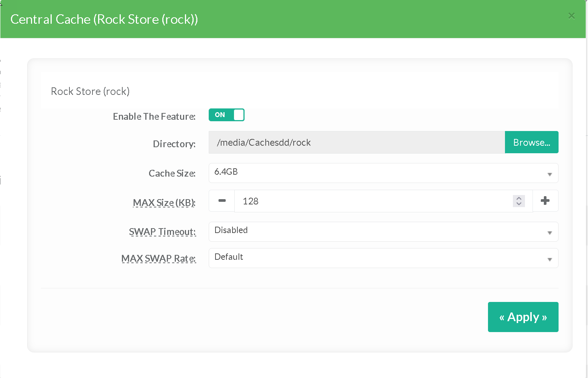This screenshot has width=588, height=378.
Task: Click the MAX Size (KB) underlined label
Action: [x=164, y=203]
